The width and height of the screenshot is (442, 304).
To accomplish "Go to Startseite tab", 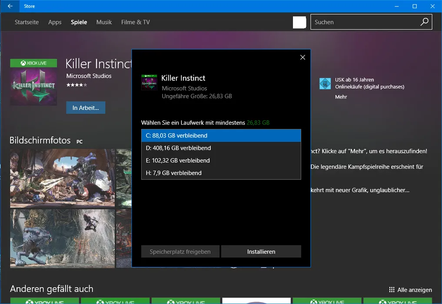I will point(27,22).
